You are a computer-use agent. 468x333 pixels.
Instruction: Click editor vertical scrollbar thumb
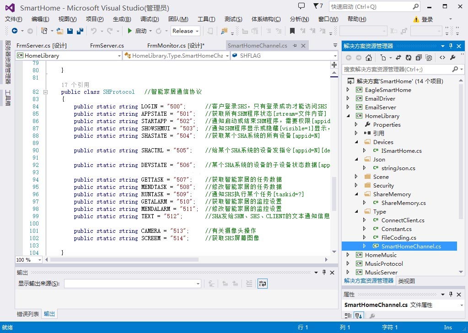(x=334, y=194)
